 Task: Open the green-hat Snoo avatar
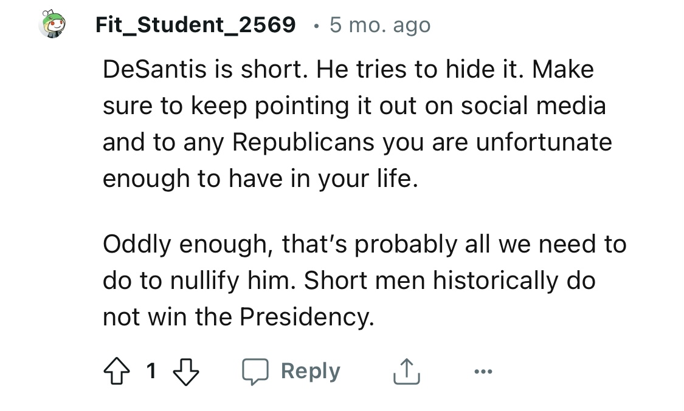point(54,24)
